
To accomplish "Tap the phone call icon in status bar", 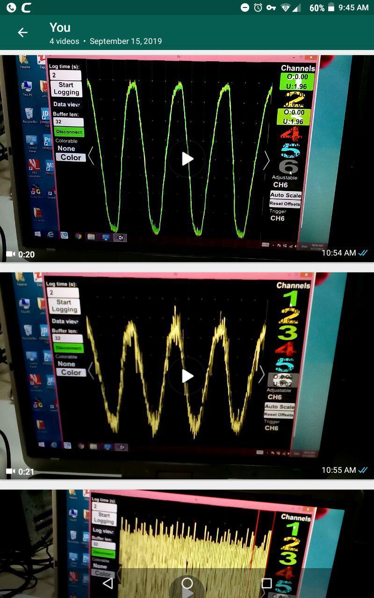I will (x=11, y=7).
